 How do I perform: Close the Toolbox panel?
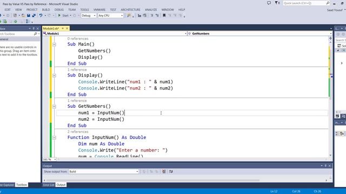pos(37,29)
